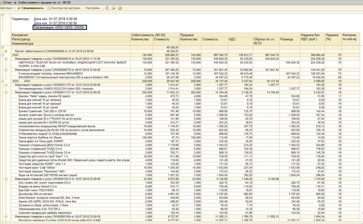Collapse Реализация СЖ000011177 document group
363x224 pixels.
pyautogui.click(x=6, y=92)
